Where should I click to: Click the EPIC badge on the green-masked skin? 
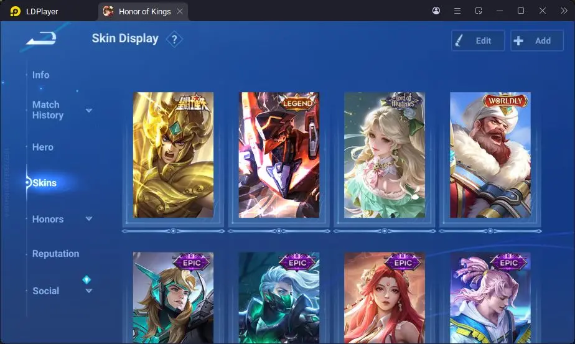point(297,263)
